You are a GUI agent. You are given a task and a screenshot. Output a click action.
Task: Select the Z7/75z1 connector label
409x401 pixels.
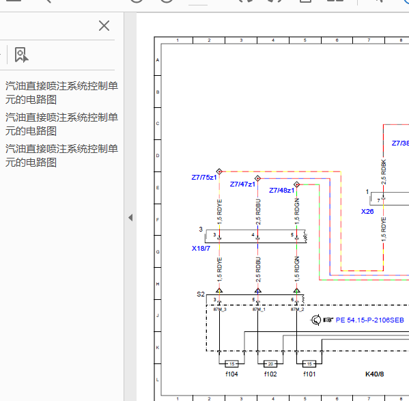204,178
